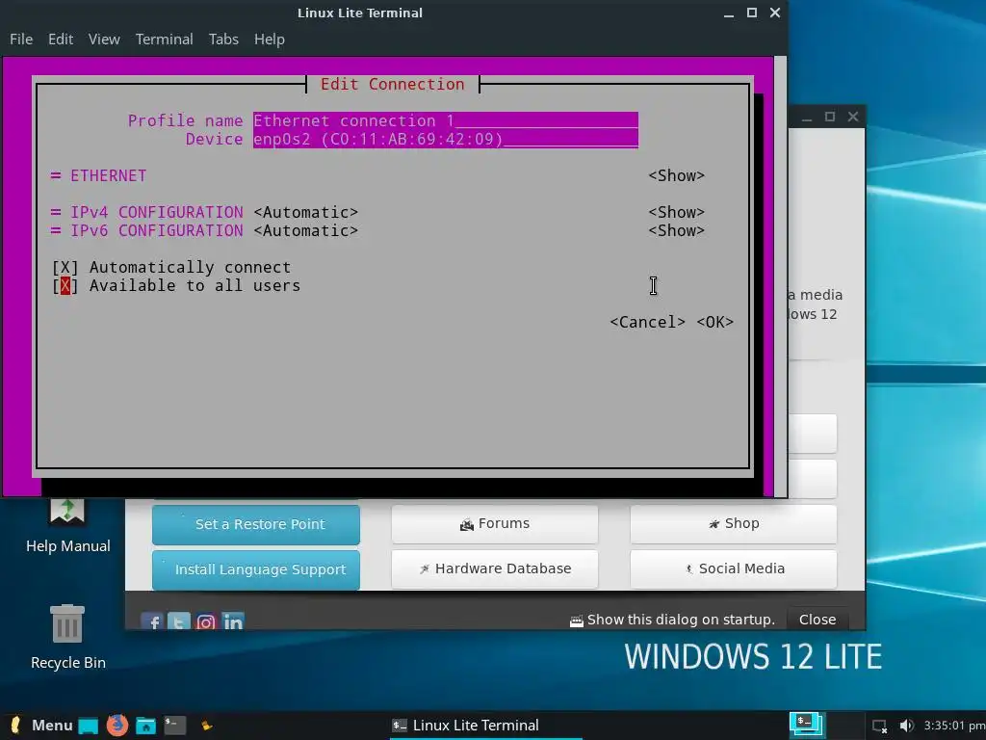Click the Edit Connection dialog title
The image size is (986, 740).
point(393,85)
